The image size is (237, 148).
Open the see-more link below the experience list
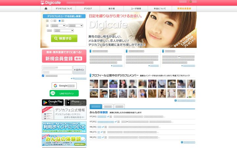[x=189, y=142]
